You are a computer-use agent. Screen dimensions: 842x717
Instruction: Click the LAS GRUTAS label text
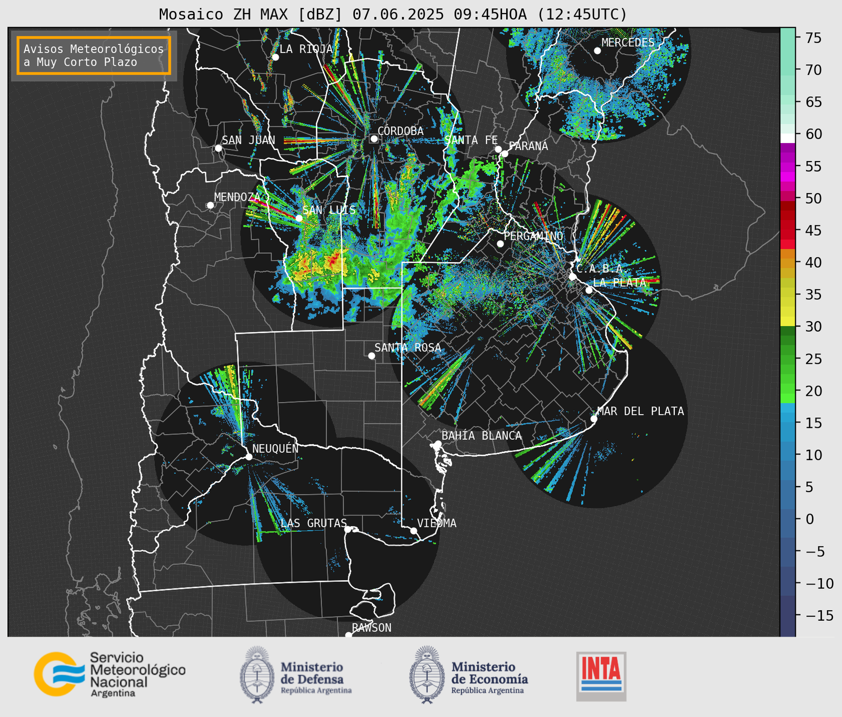(x=313, y=523)
